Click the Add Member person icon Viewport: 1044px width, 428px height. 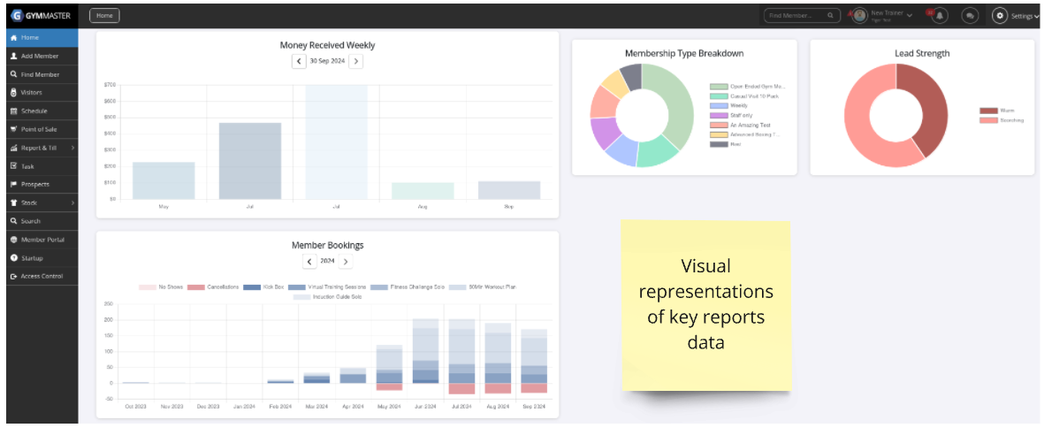[x=13, y=56]
